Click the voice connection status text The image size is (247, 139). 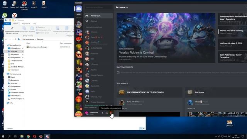coord(95,105)
